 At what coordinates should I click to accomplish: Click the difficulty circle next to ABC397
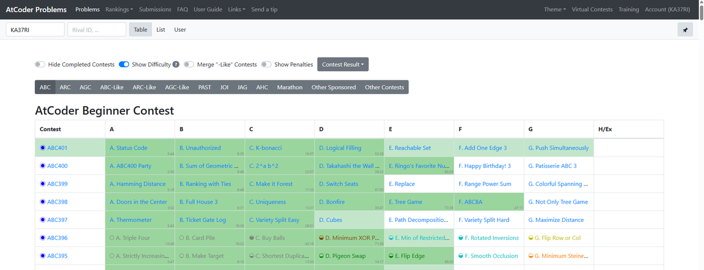[x=43, y=220]
